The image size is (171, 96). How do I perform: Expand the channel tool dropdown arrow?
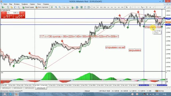[144, 7]
